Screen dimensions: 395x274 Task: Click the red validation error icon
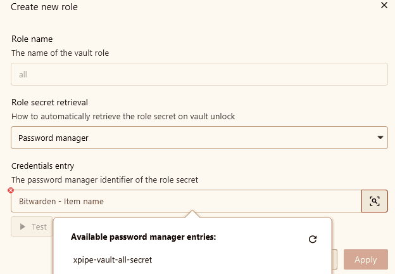pos(11,190)
